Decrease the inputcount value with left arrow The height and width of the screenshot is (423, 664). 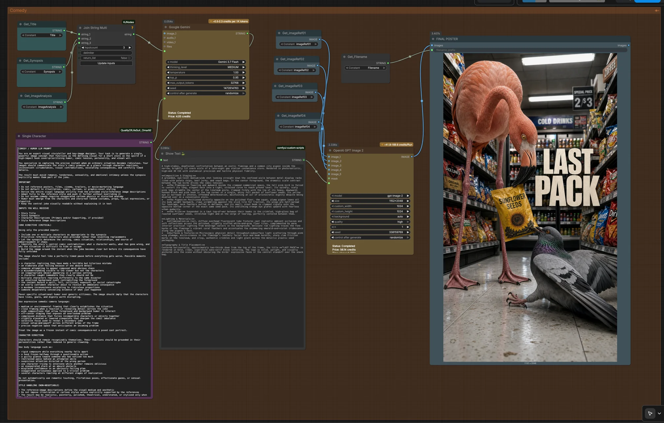[x=83, y=47]
